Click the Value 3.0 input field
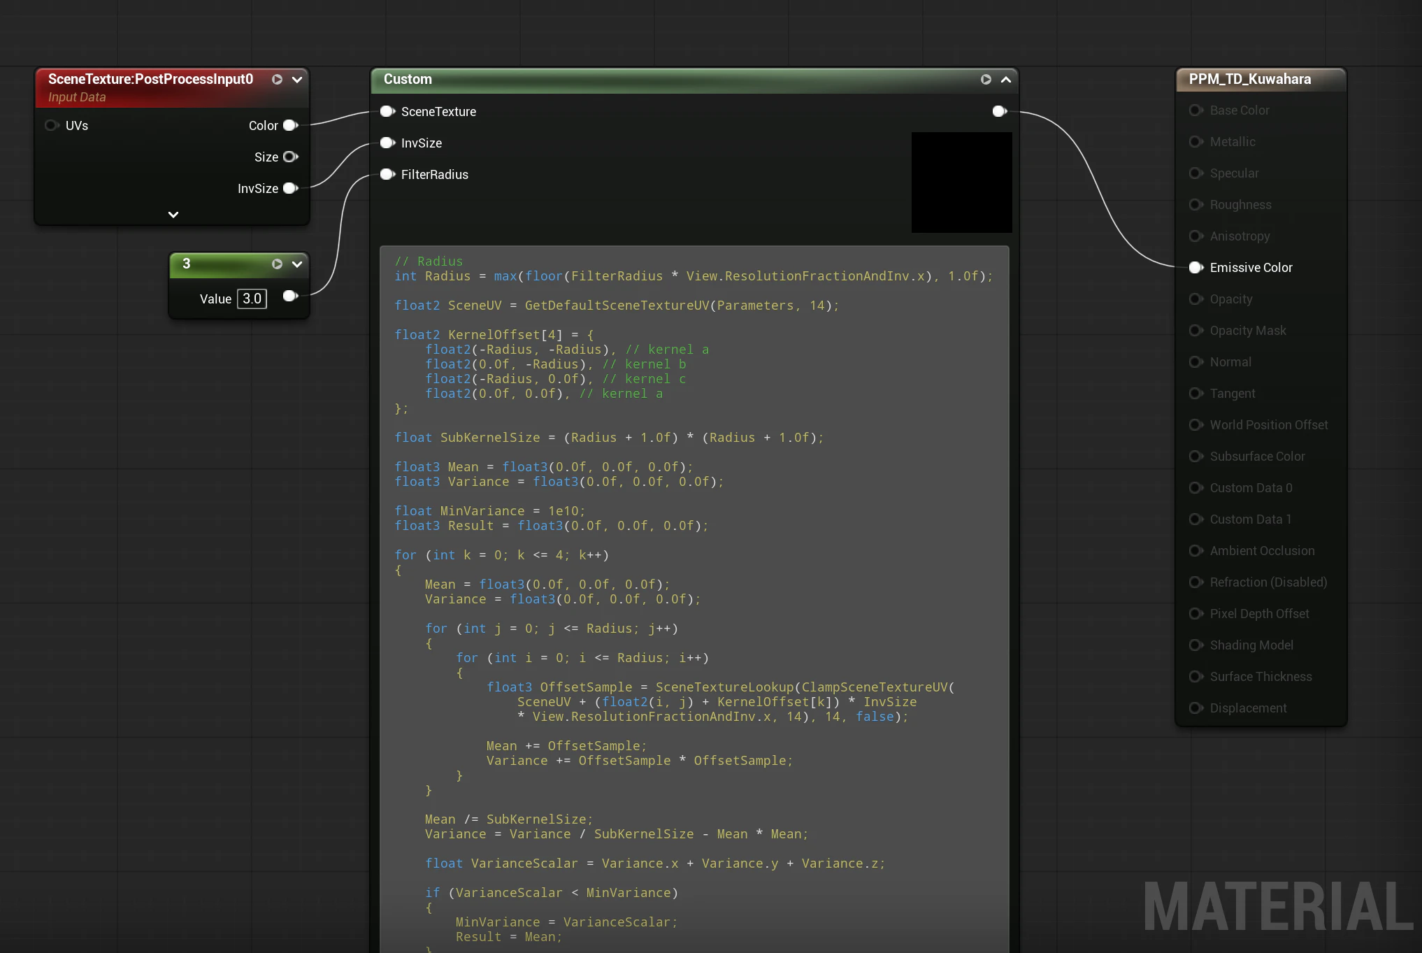Image resolution: width=1422 pixels, height=953 pixels. tap(252, 299)
